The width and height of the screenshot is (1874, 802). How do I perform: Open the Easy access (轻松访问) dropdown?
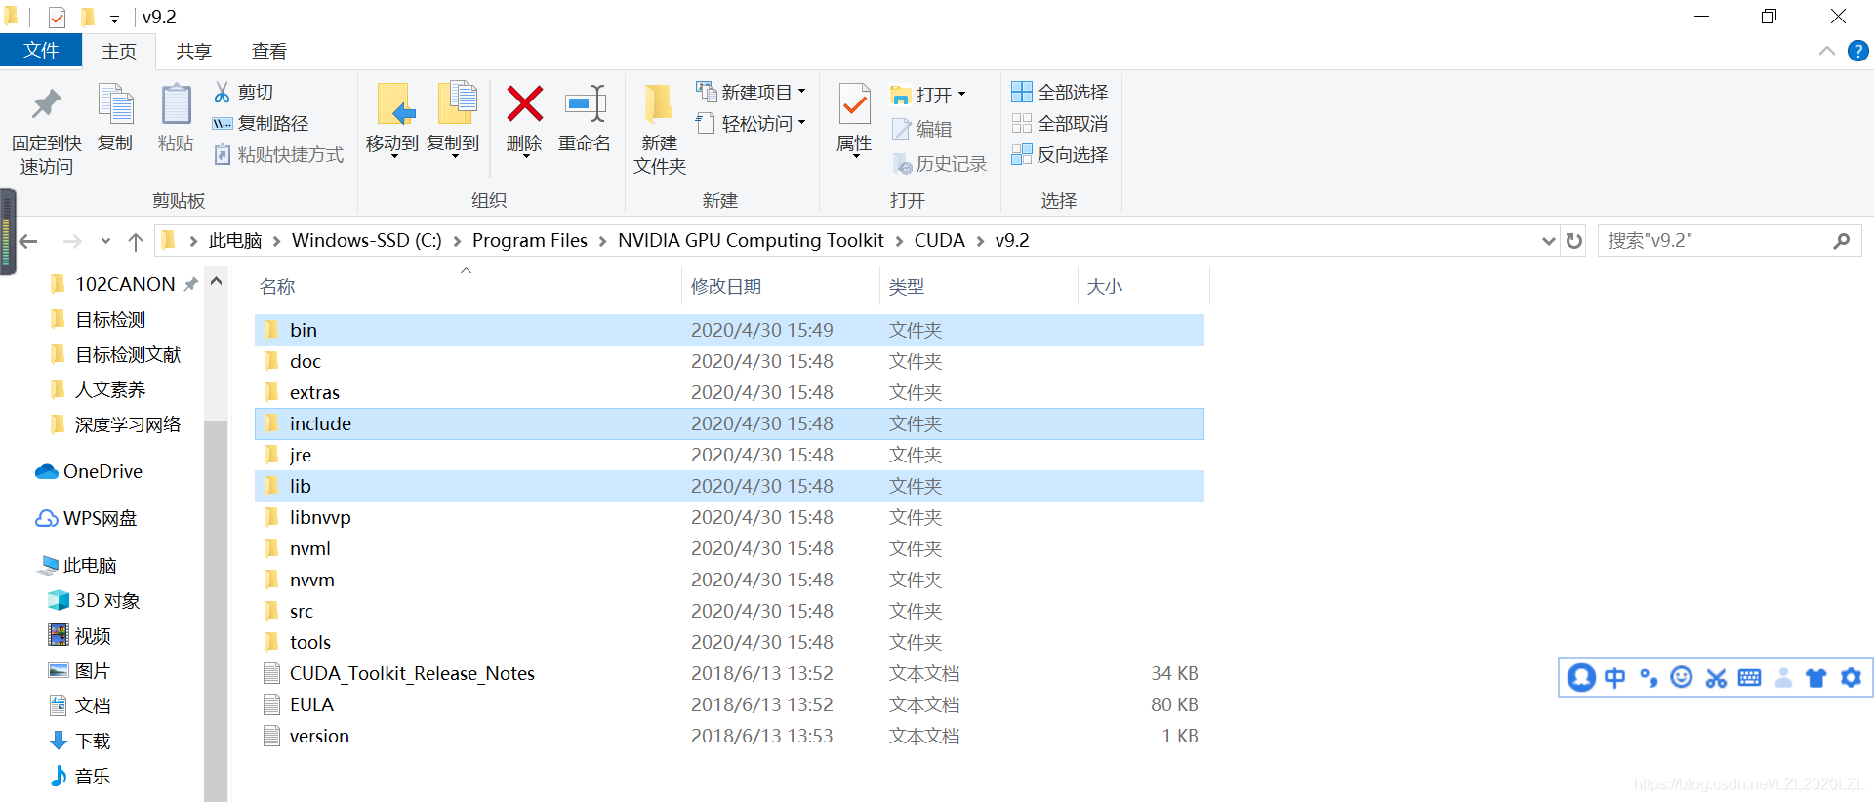pyautogui.click(x=752, y=123)
